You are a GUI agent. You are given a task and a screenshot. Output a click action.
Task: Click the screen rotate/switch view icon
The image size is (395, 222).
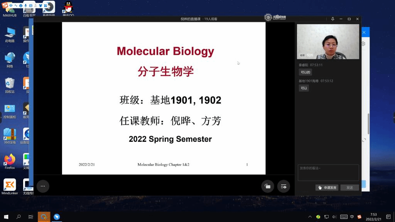tap(267, 187)
